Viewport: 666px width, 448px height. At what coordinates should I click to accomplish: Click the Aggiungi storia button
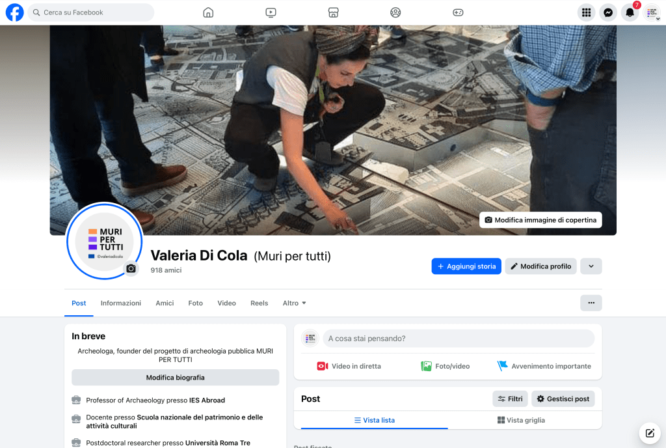pos(466,266)
